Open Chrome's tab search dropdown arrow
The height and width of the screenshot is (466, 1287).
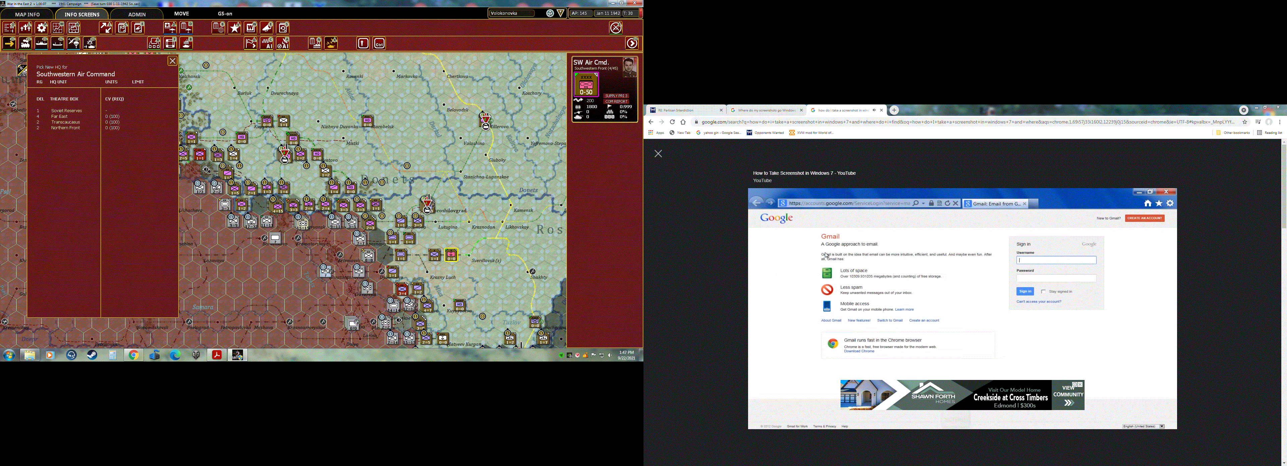point(1243,110)
